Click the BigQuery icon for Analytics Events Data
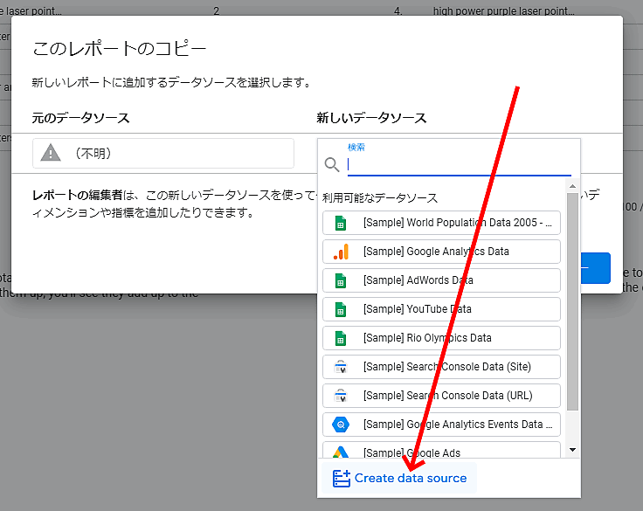This screenshot has height=511, width=643. click(x=341, y=425)
